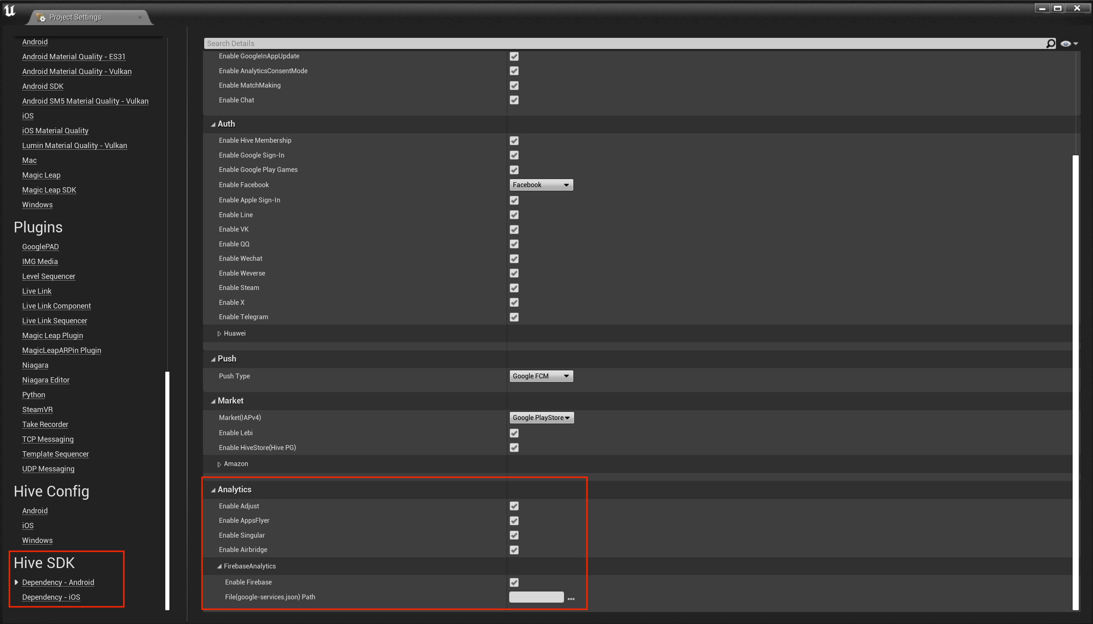Open the eye view options icon

(1065, 43)
